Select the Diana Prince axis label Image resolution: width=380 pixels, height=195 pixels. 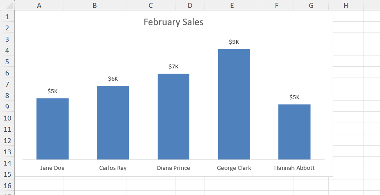click(174, 168)
